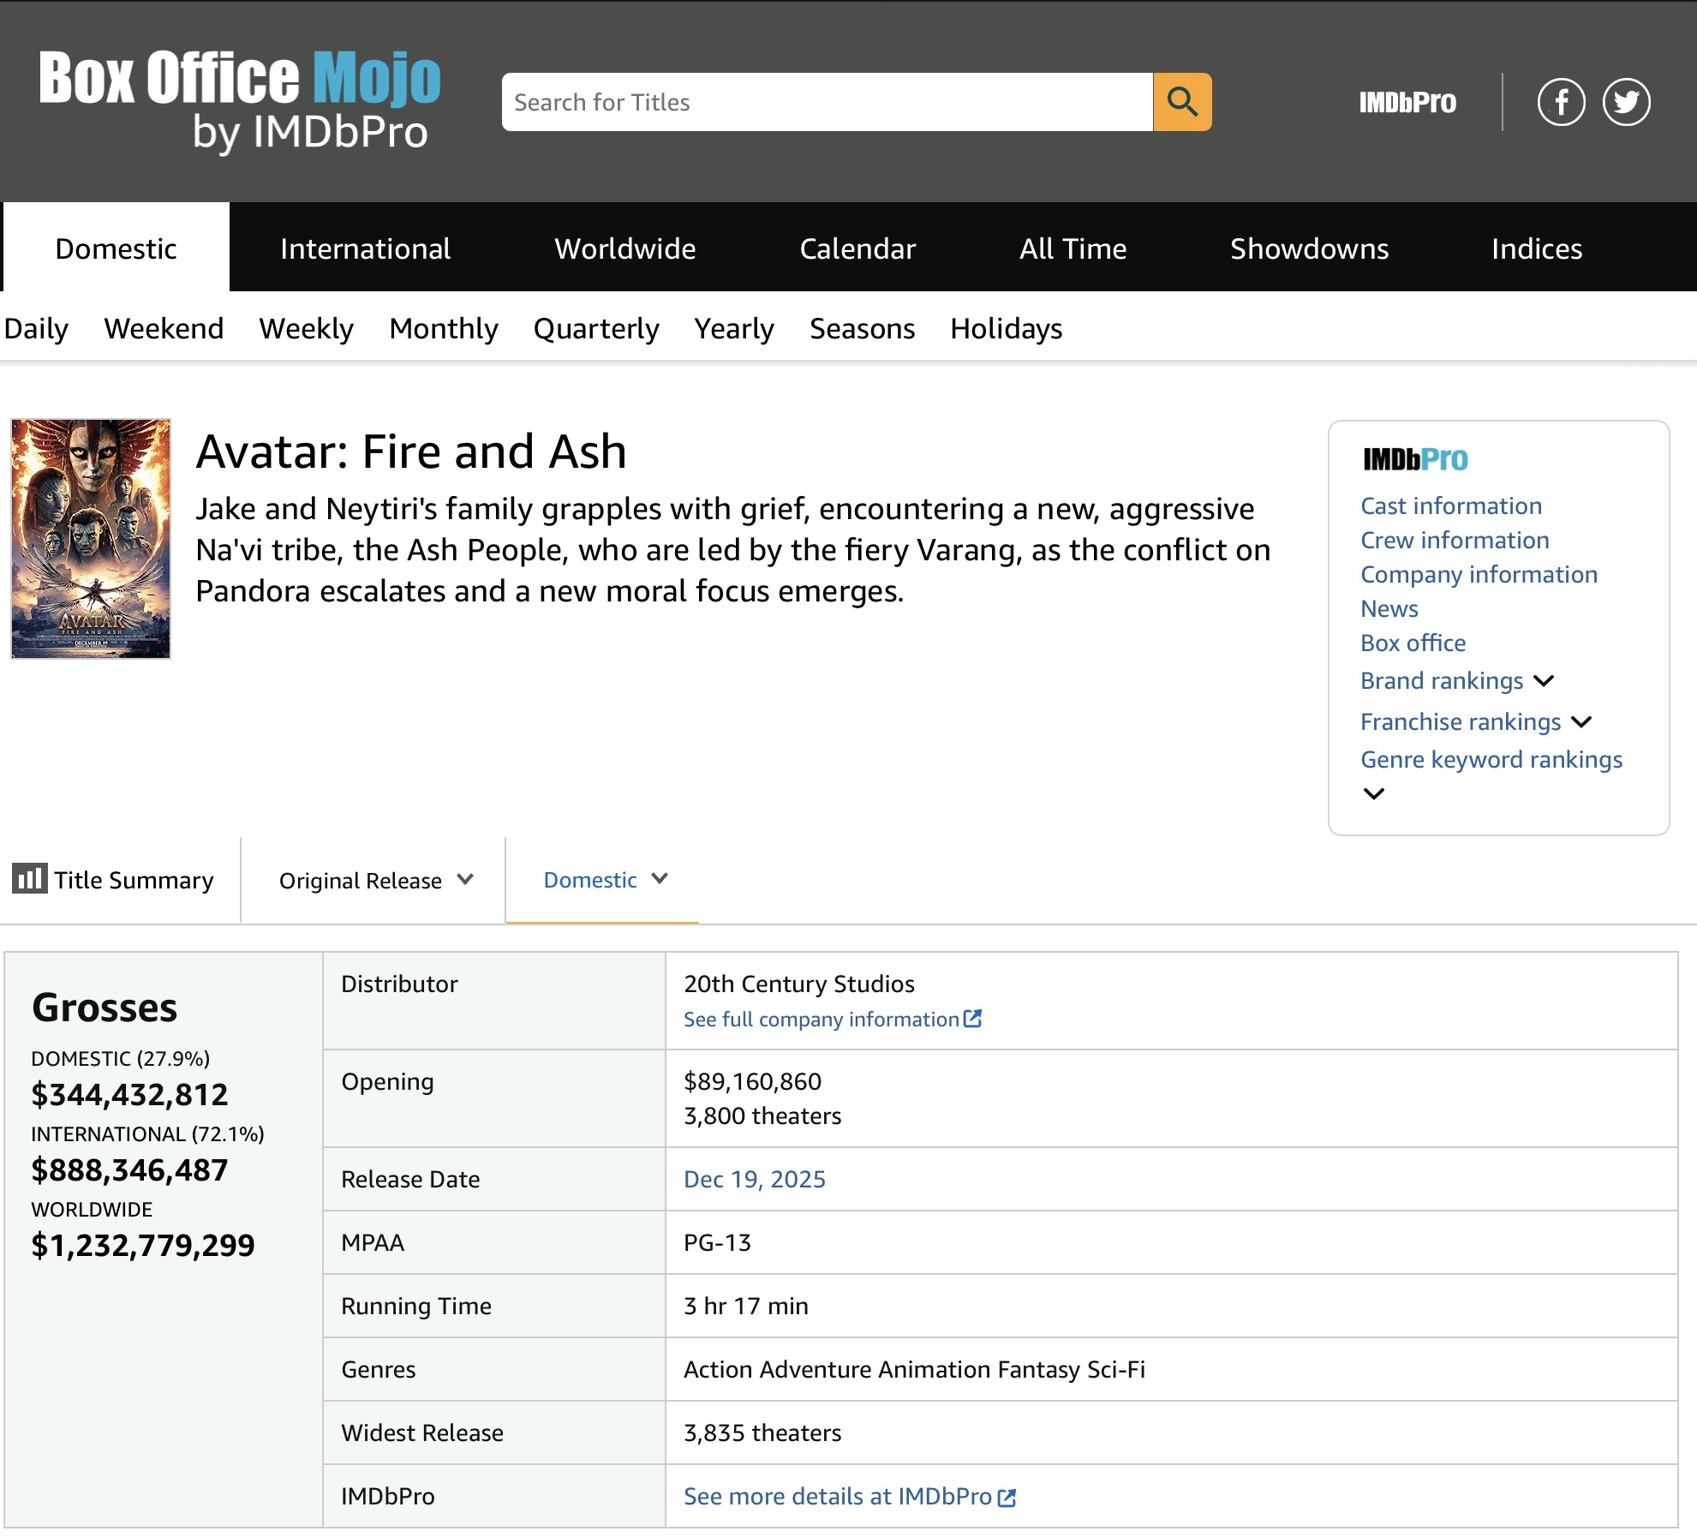Viewport: 1697px width, 1537px height.
Task: Expand the Brand rankings chevron
Action: 1544,681
